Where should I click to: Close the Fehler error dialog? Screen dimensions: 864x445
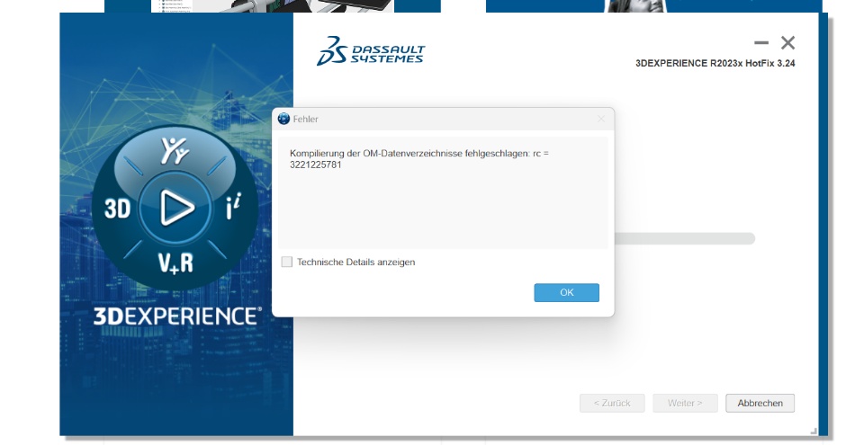(x=601, y=119)
